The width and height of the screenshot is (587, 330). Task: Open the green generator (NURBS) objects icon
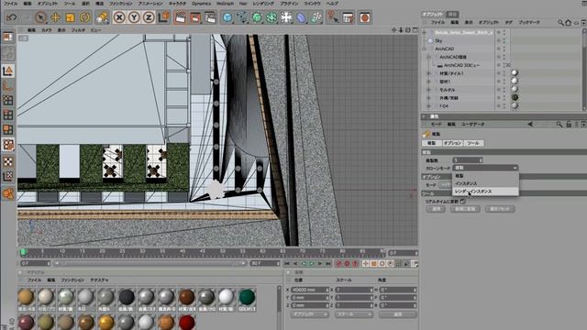(x=257, y=17)
